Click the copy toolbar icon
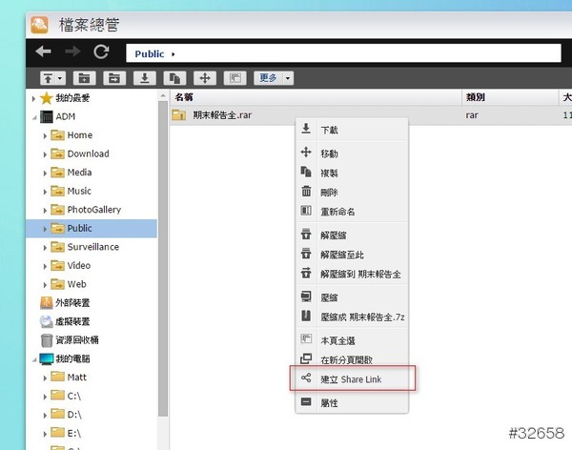The height and width of the screenshot is (450, 572). pyautogui.click(x=174, y=78)
